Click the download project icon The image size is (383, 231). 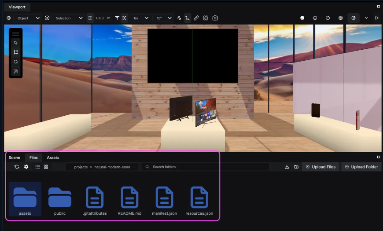(x=287, y=167)
